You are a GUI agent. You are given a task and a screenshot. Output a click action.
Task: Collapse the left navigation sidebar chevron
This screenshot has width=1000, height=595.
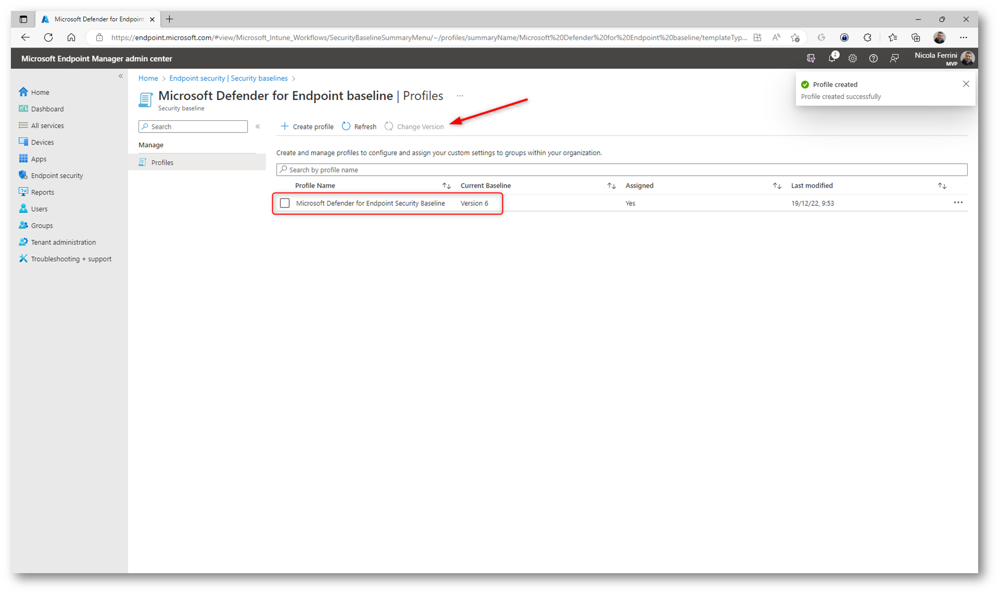(121, 76)
